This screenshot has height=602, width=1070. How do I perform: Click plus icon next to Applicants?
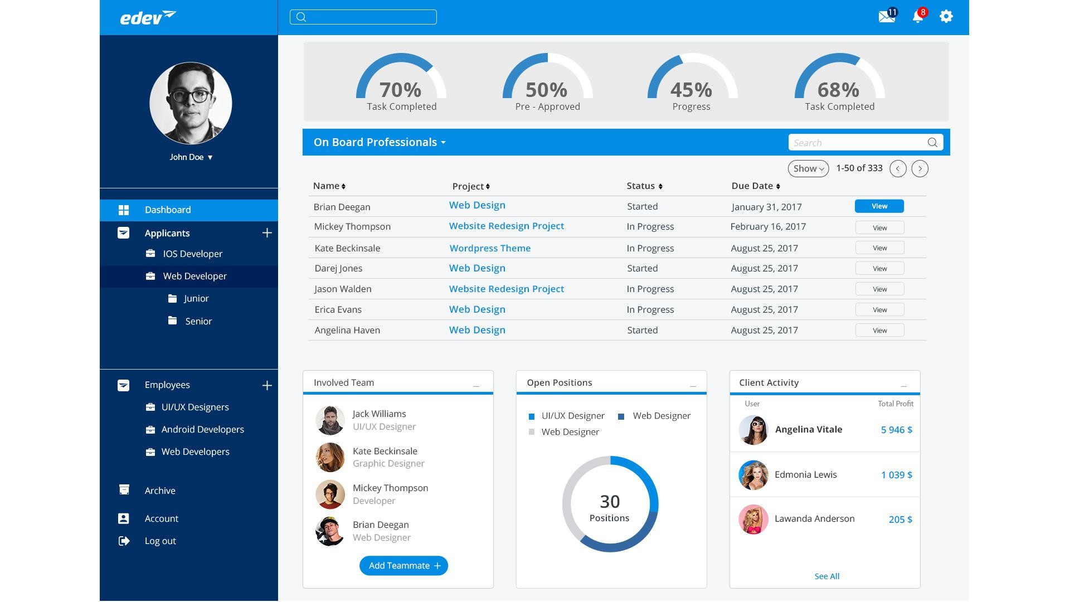click(267, 233)
